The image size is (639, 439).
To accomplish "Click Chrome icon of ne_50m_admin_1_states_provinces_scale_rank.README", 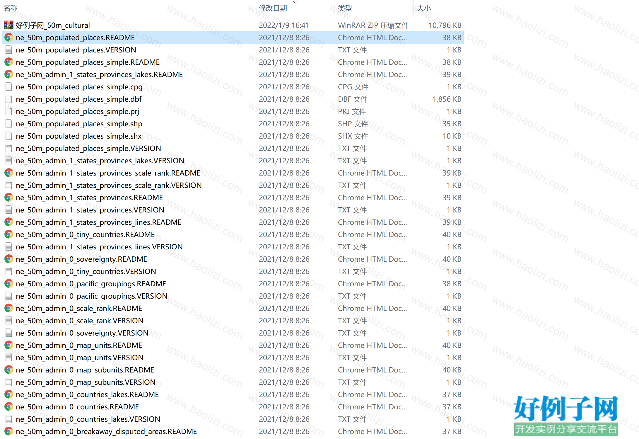I will 9,173.
